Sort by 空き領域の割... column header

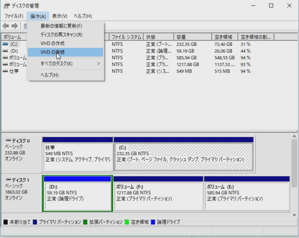pos(256,37)
